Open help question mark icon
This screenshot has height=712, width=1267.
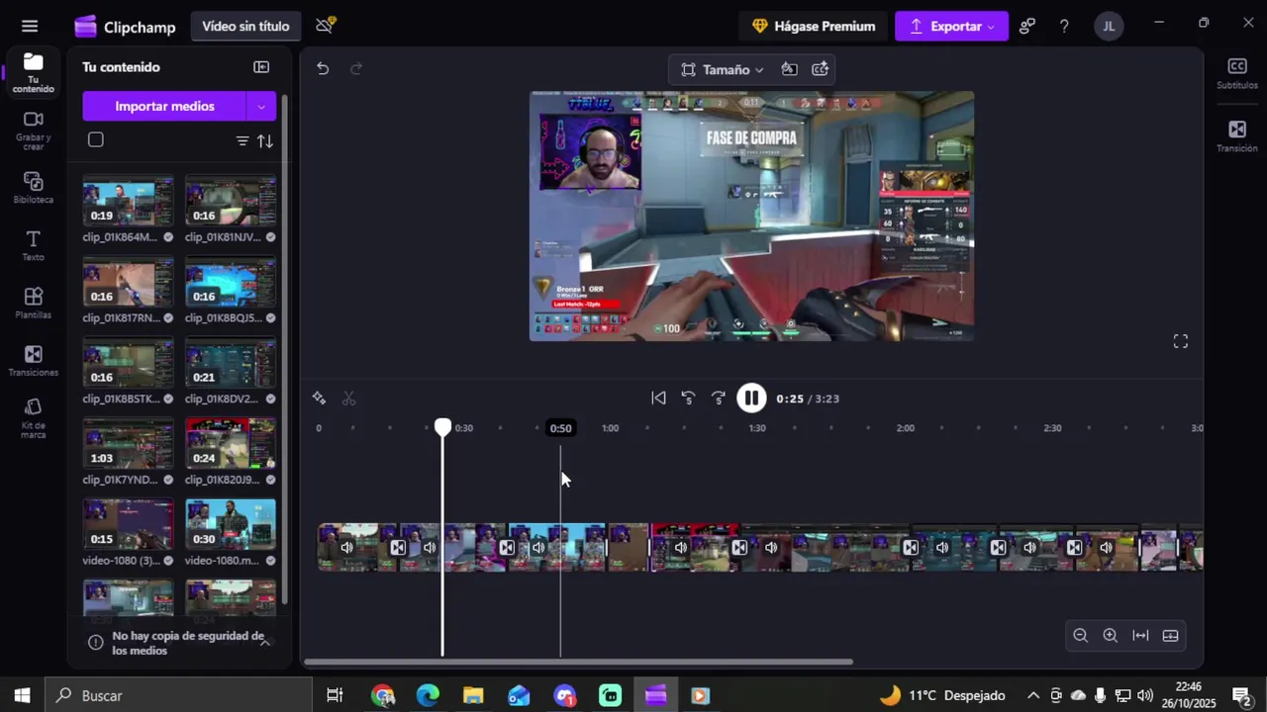[1064, 27]
